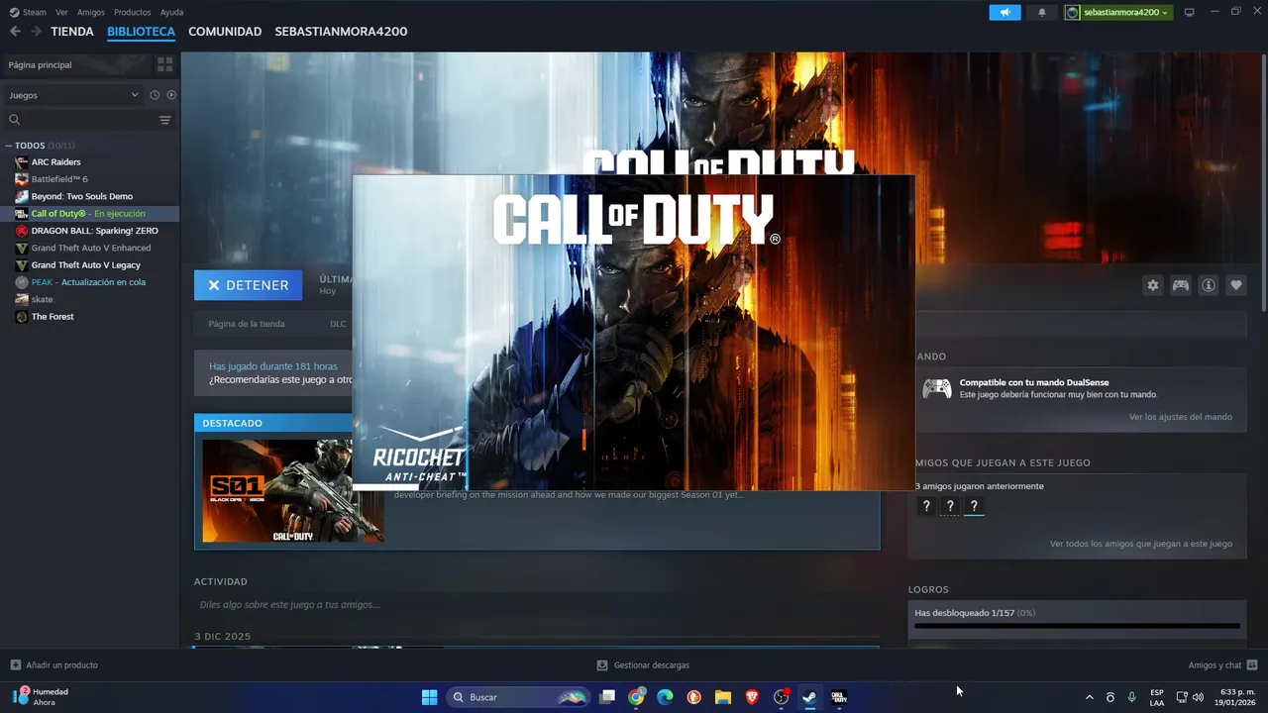Select Battlefield 6 in library
This screenshot has height=713, width=1268.
click(59, 179)
